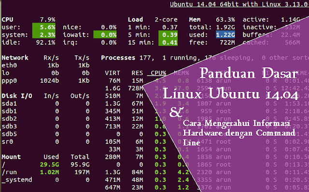Screen dimensions: 309x192
Task: Click the highlighted iowait 0.0% value
Action: point(105,35)
